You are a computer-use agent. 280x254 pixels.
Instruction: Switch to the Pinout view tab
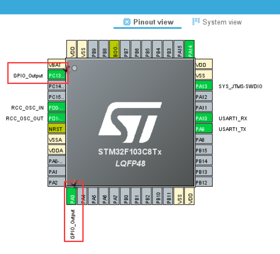tap(148, 22)
